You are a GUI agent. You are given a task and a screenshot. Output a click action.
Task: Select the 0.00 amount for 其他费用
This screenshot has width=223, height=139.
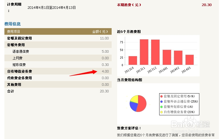(105, 84)
